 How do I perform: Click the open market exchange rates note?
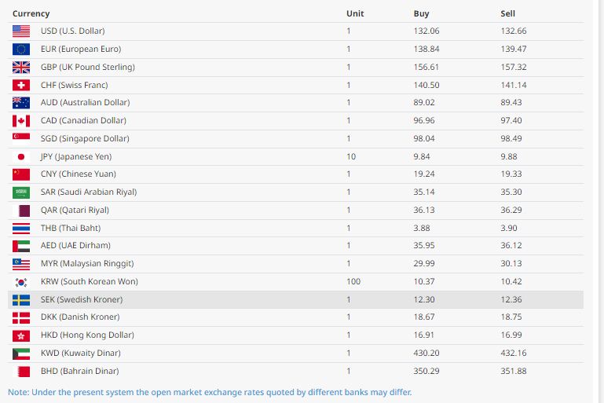210,392
